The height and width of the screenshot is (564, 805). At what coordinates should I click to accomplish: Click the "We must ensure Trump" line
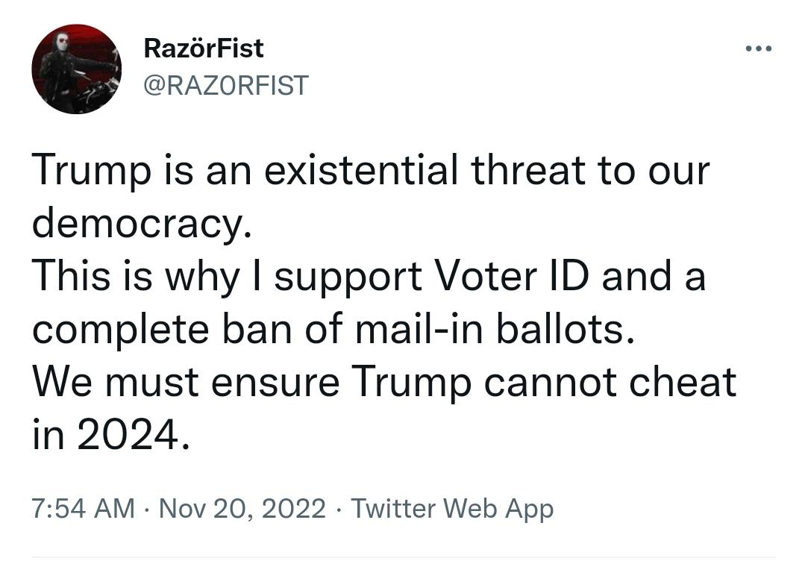point(383,381)
